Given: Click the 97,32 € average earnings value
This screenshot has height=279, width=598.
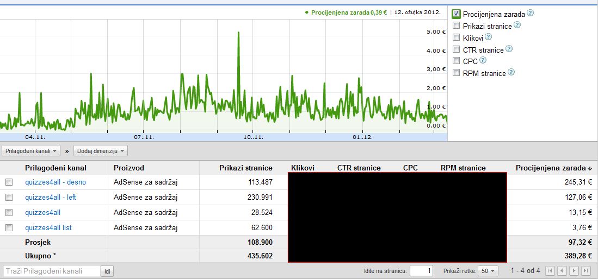Looking at the screenshot, I should click(x=580, y=243).
